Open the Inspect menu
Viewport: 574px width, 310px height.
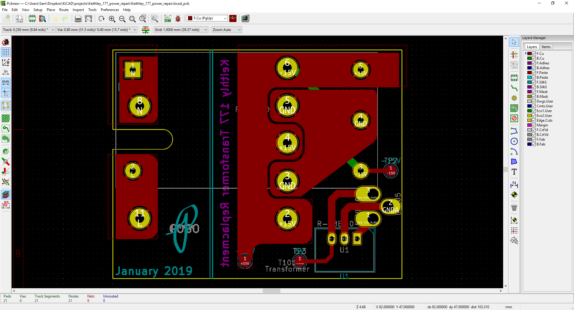tap(78, 10)
